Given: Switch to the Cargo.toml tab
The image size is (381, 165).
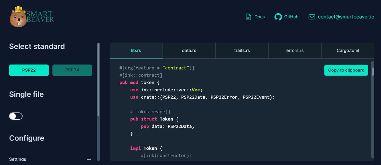Looking at the screenshot, I should [348, 50].
